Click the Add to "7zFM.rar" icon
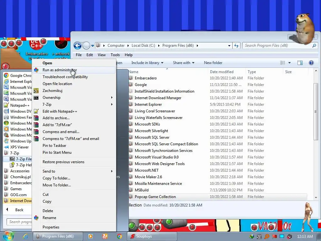321x241 pixels. (x=36, y=125)
